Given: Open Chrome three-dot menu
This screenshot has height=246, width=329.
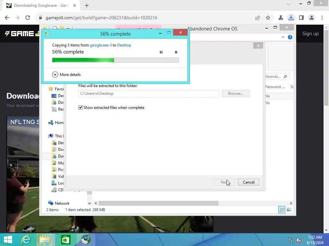Looking at the screenshot, I should point(322,18).
